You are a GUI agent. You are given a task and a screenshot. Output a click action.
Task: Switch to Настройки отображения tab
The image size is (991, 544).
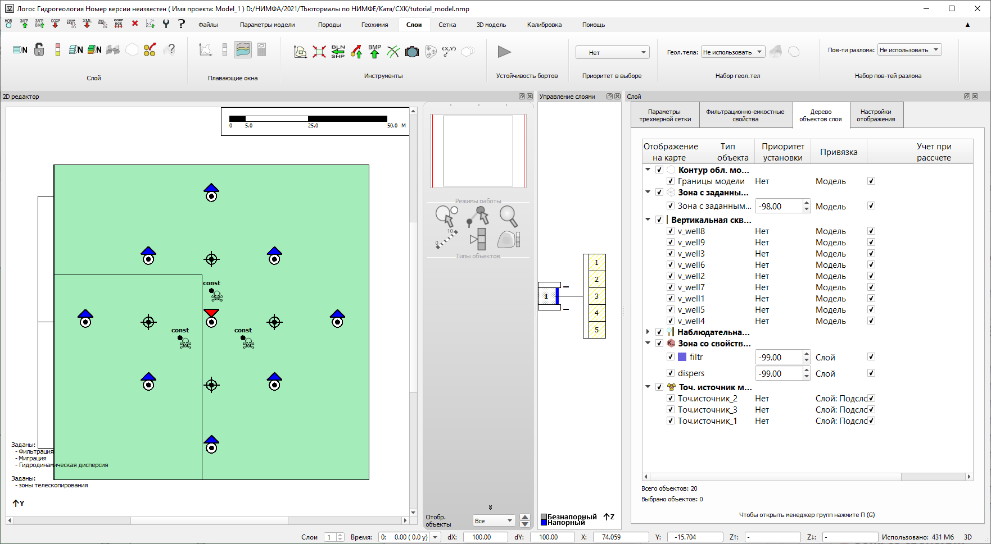coord(875,115)
